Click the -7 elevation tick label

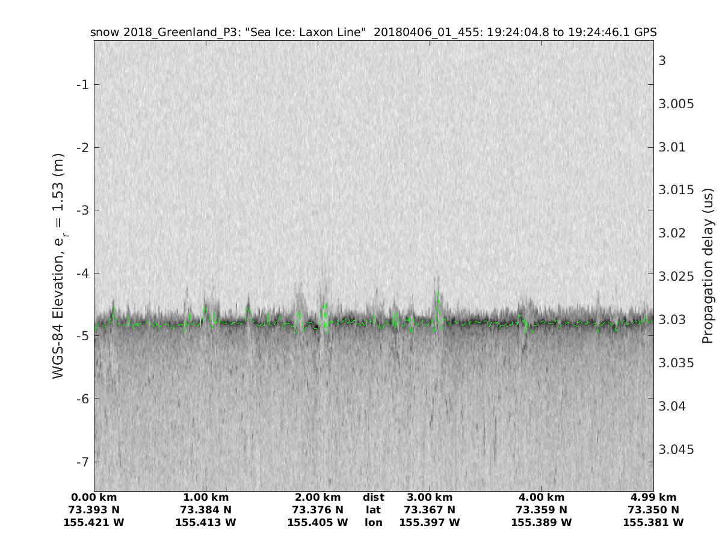82,462
